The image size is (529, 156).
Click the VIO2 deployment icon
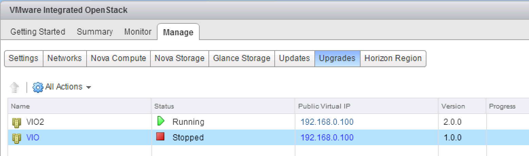click(17, 122)
